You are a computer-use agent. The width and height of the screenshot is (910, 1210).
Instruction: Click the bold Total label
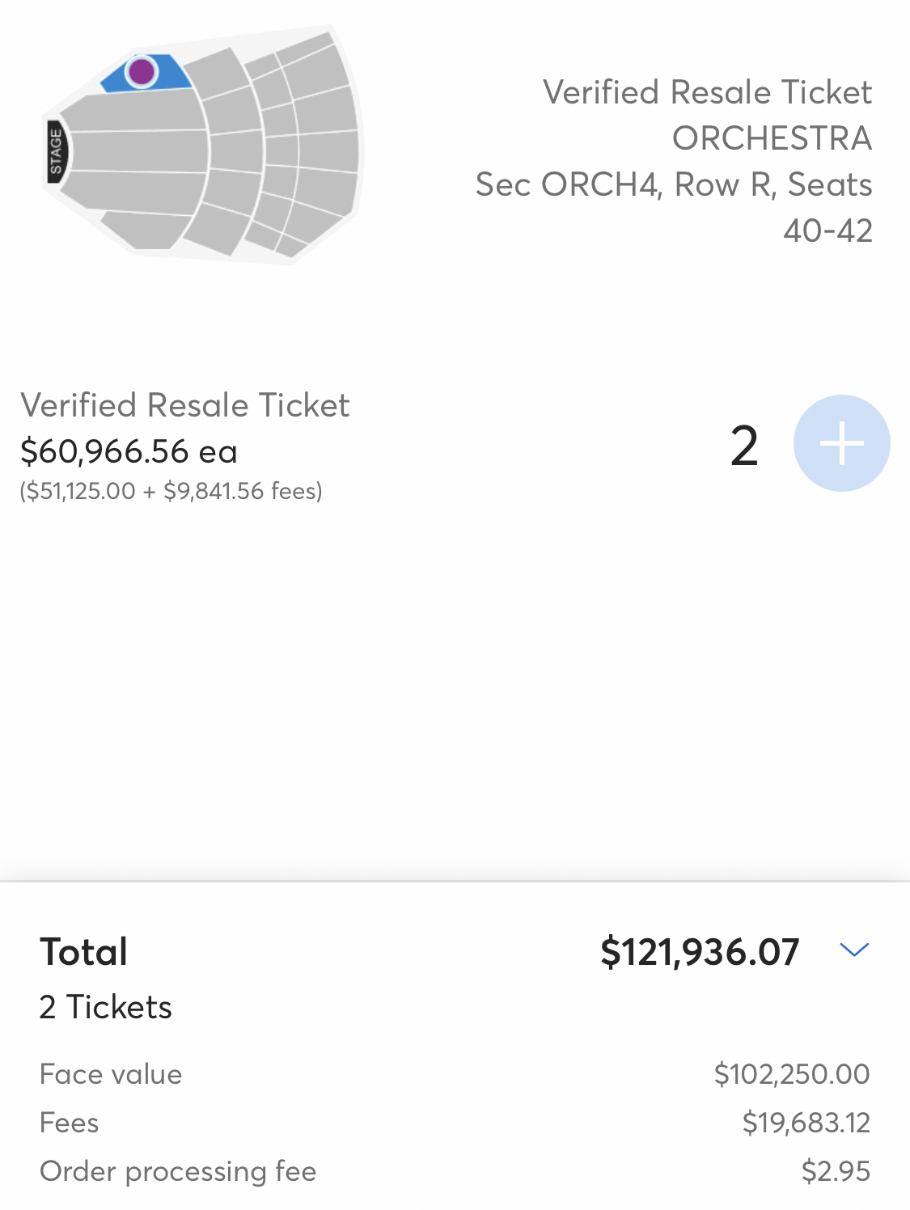(84, 952)
